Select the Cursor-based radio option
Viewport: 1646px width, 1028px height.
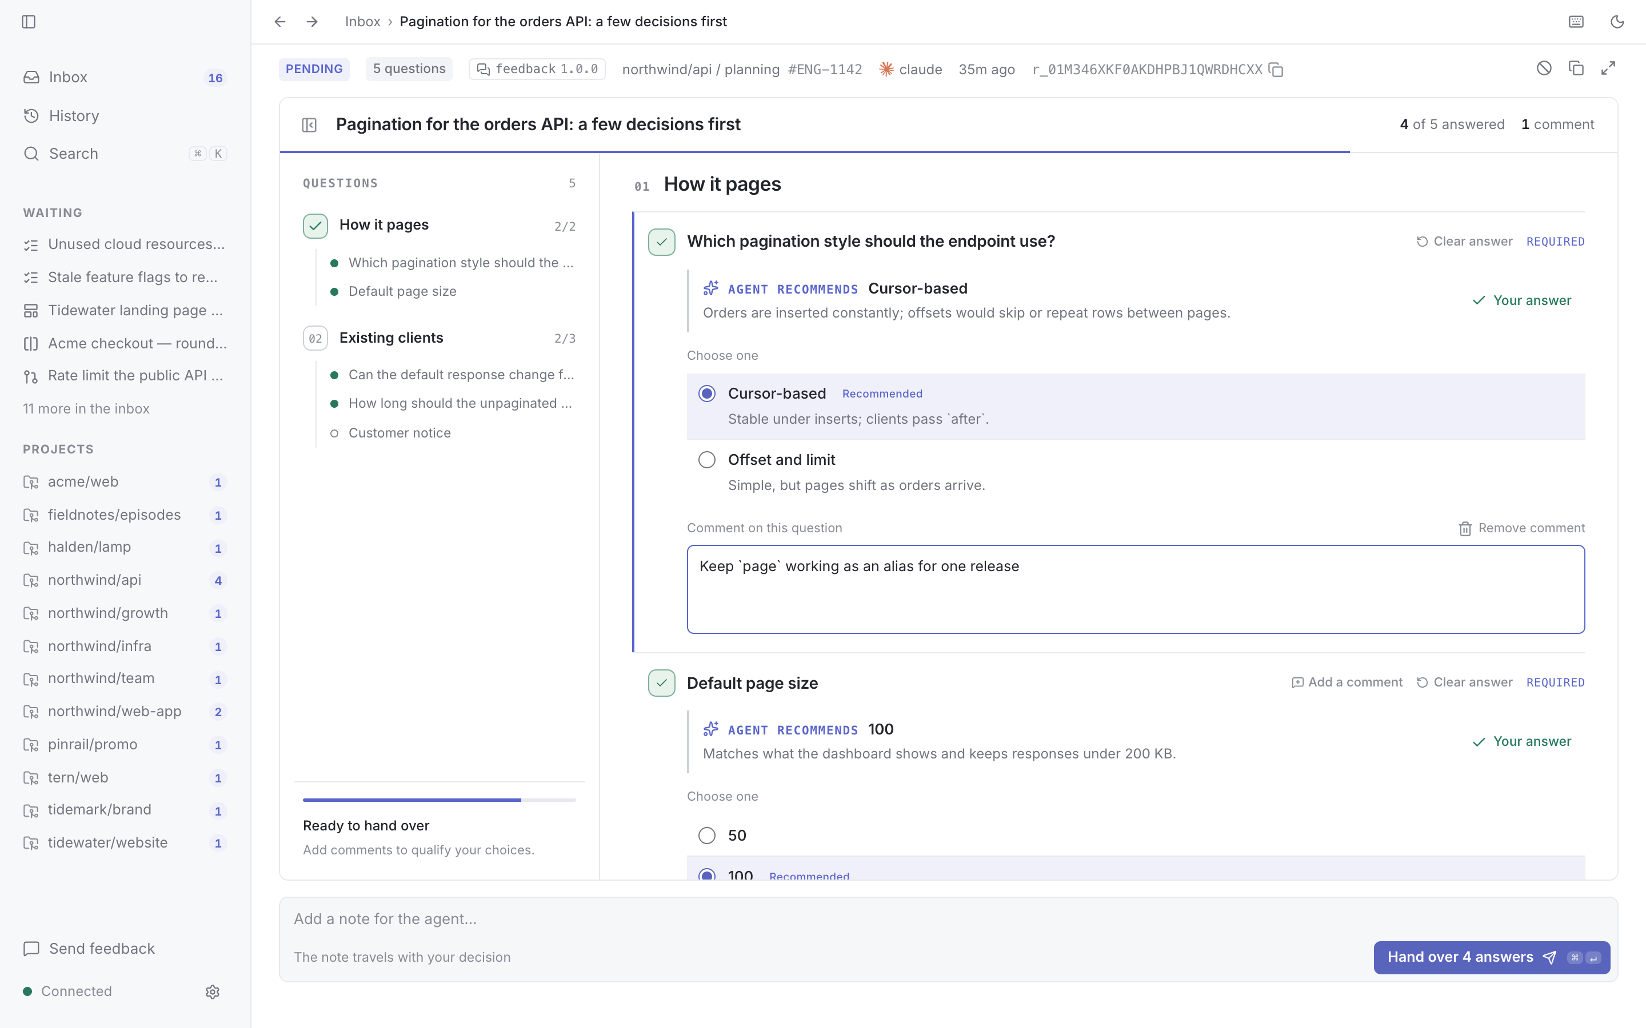(706, 393)
